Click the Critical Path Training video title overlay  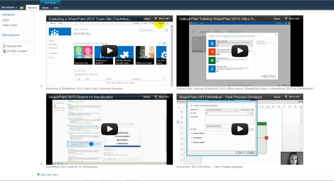[218, 19]
